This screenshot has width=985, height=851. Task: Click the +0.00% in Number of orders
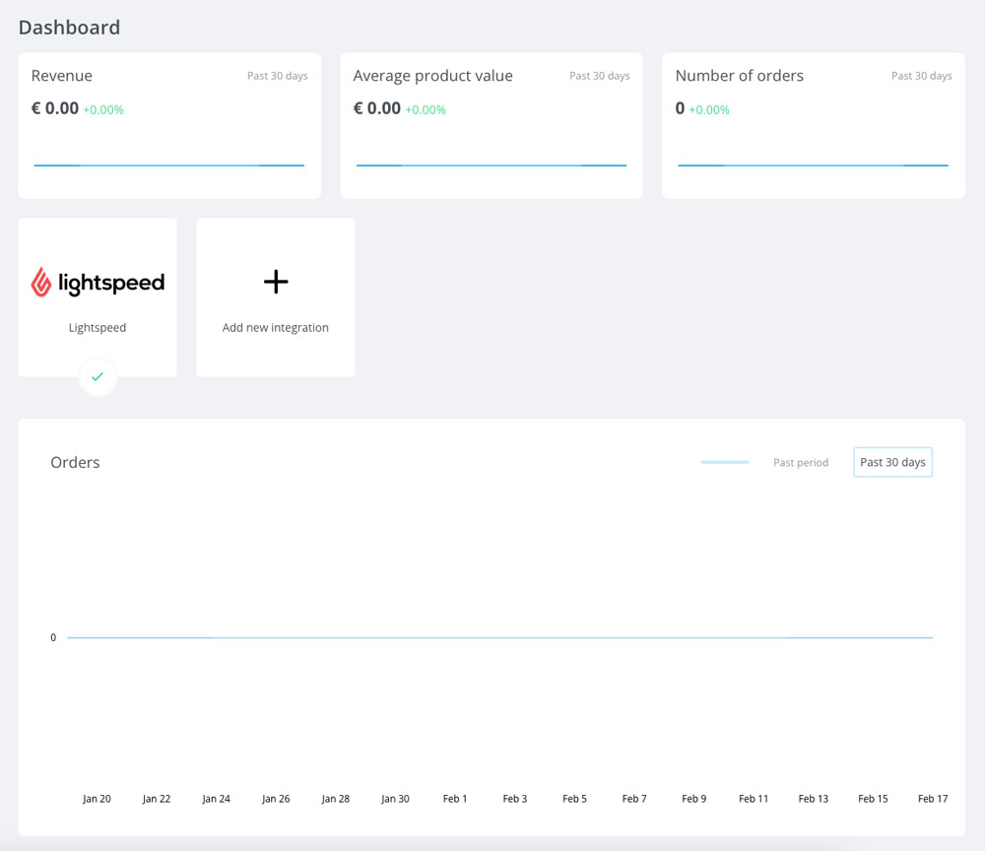[709, 110]
